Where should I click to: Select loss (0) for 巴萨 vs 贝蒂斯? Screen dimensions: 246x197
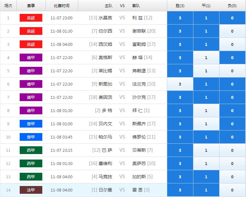tap(232, 150)
